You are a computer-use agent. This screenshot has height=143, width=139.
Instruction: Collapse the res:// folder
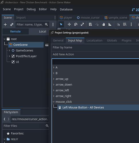(x=5, y=139)
